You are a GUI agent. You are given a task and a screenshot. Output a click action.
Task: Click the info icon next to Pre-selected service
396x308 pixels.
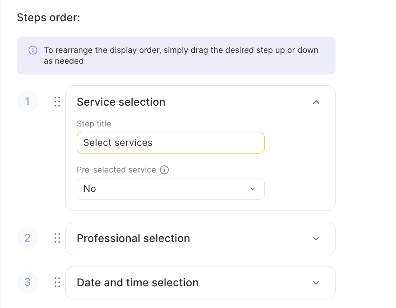click(165, 170)
